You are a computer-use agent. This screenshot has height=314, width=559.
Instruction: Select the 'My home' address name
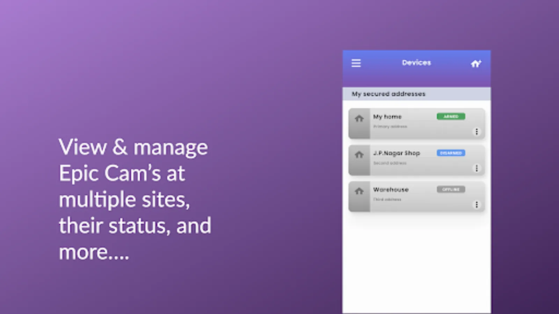387,117
